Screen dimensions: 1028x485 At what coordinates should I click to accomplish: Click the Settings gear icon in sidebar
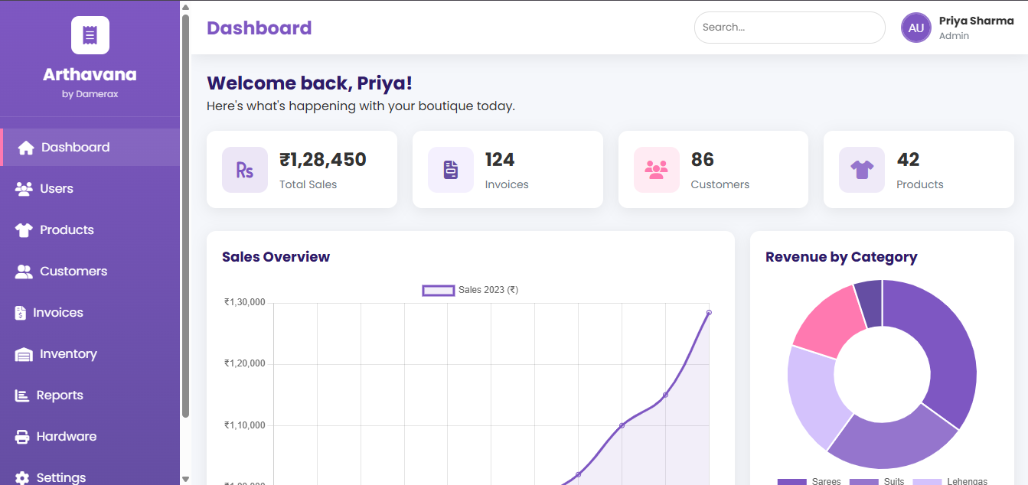(22, 477)
